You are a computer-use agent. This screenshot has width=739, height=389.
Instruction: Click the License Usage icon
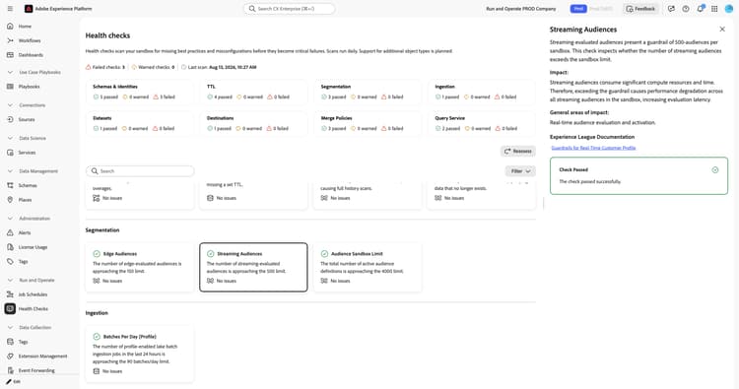(x=10, y=247)
